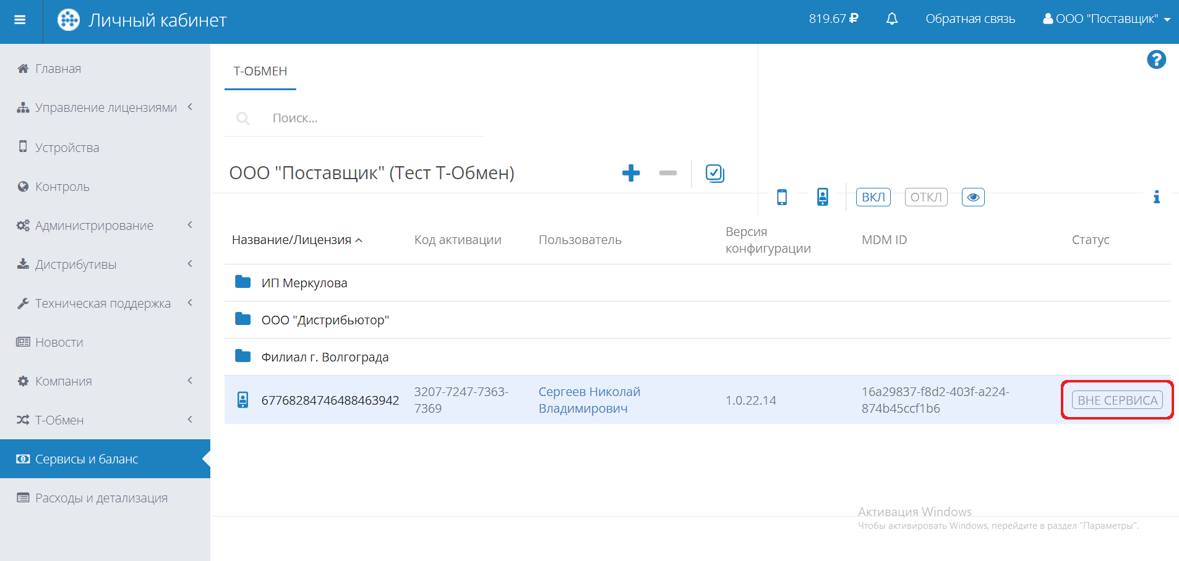Click the configuration version 1.0.22.14
The width and height of the screenshot is (1179, 561).
point(751,400)
